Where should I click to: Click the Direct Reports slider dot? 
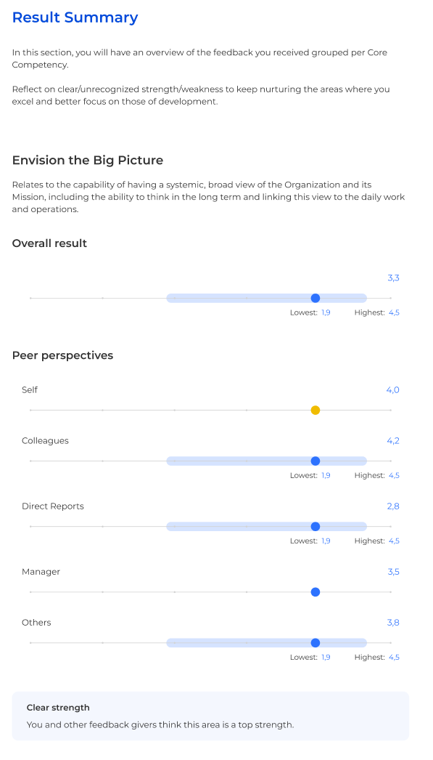pyautogui.click(x=316, y=526)
